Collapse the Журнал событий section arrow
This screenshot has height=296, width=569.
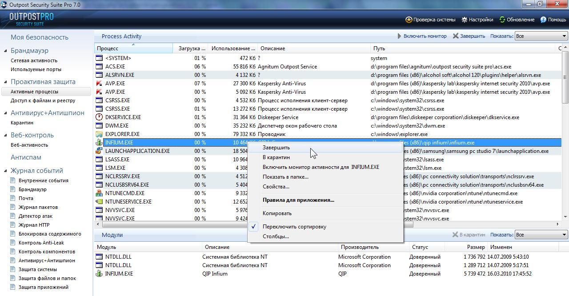5,171
